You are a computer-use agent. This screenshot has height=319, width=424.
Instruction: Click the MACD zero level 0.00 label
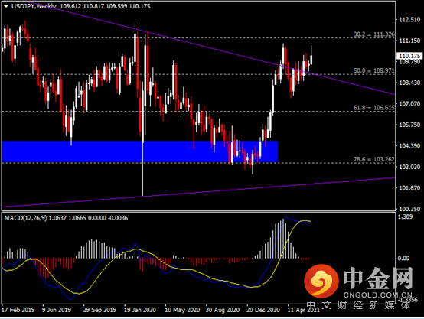click(403, 258)
